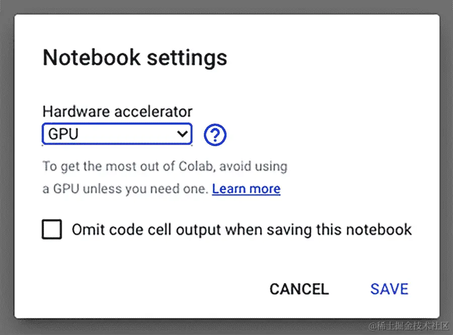
Task: Click the word "settings" in the dialog heading
Action: [187, 58]
